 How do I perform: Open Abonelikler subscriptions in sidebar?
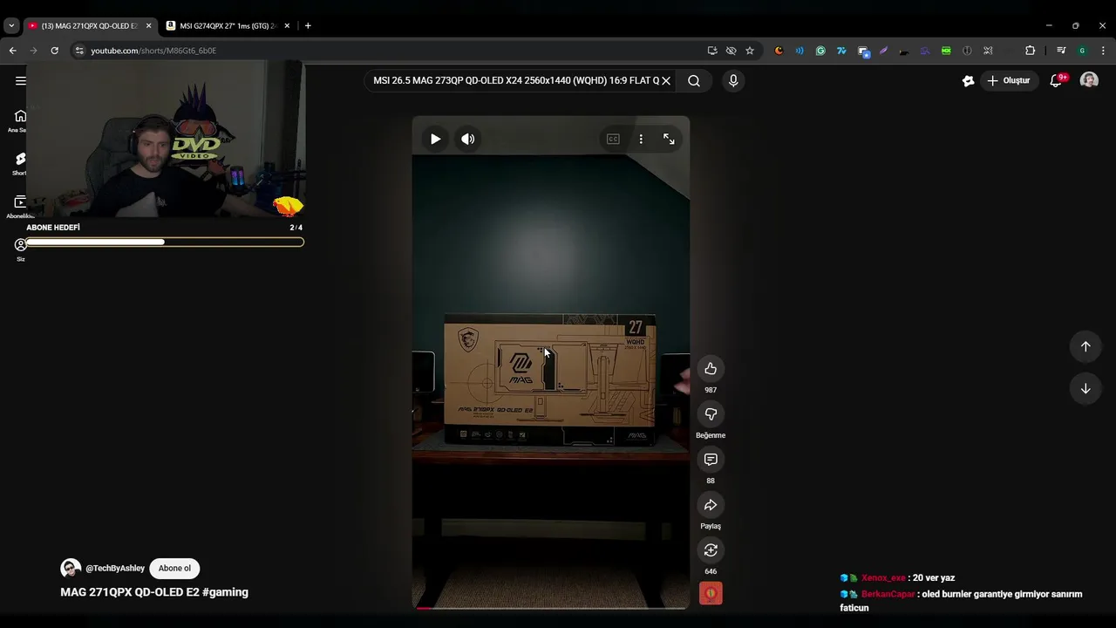(x=20, y=207)
